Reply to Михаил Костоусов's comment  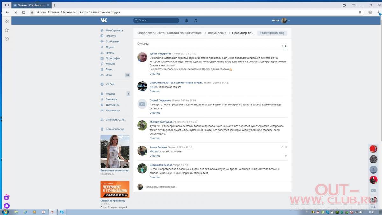pyautogui.click(x=155, y=138)
